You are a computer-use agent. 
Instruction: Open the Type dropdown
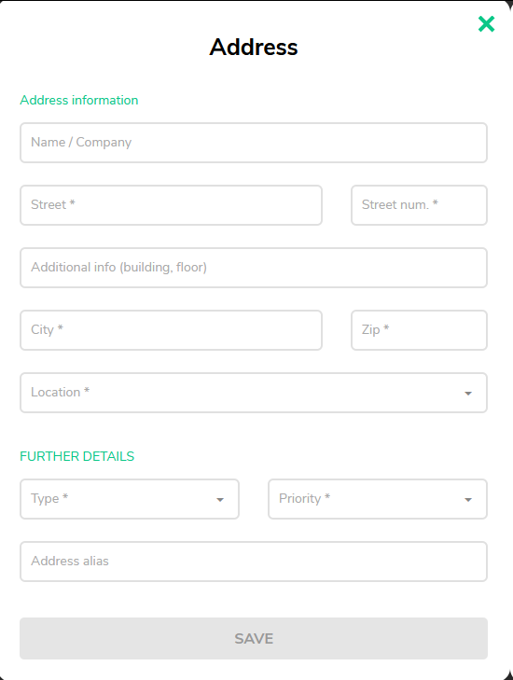point(130,499)
